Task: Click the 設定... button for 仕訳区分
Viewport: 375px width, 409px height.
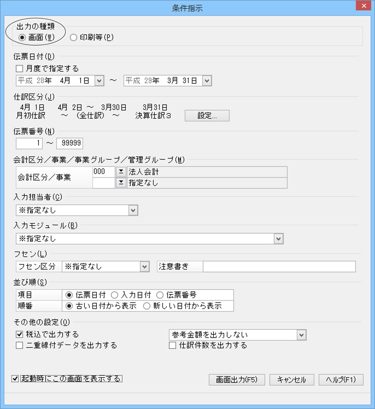Action: pyautogui.click(x=207, y=116)
